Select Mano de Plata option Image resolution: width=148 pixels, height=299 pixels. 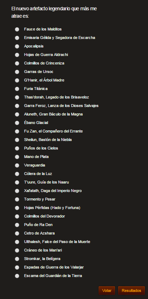pyautogui.click(x=17, y=157)
